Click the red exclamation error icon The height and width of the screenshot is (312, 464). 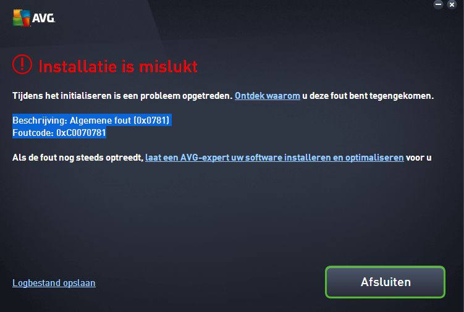(22, 64)
